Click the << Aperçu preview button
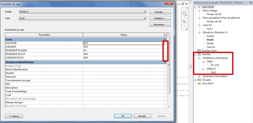The width and height of the screenshot is (253, 123). pos(14,116)
